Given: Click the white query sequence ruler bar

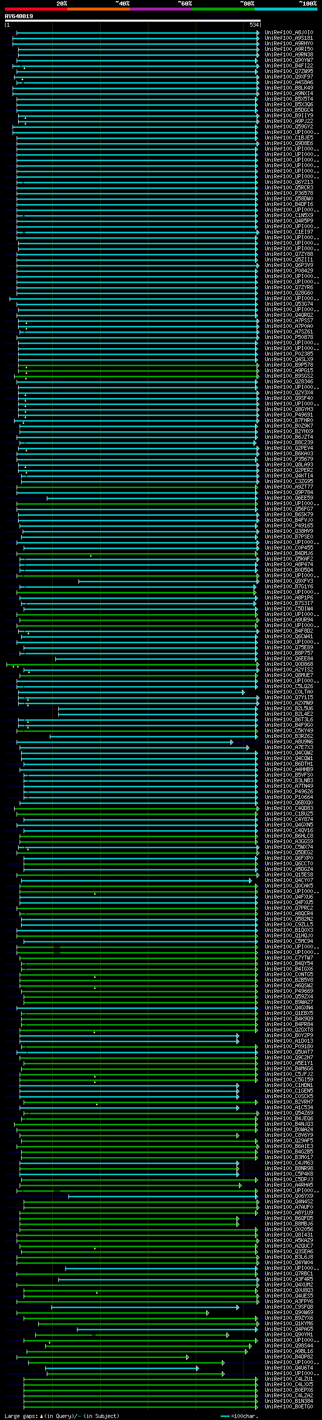Looking at the screenshot, I should click(x=133, y=20).
